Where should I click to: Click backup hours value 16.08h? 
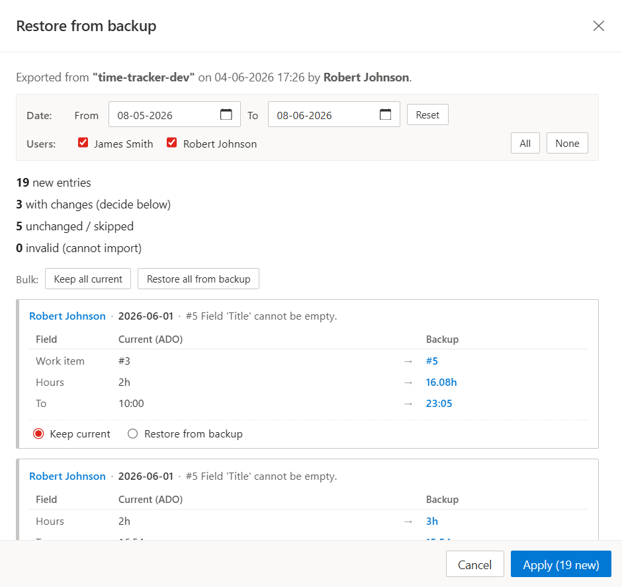point(441,383)
